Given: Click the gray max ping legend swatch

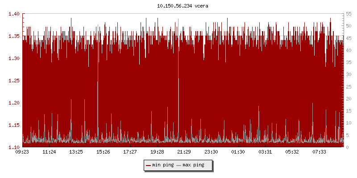Looking at the screenshot, I should click(179, 165).
